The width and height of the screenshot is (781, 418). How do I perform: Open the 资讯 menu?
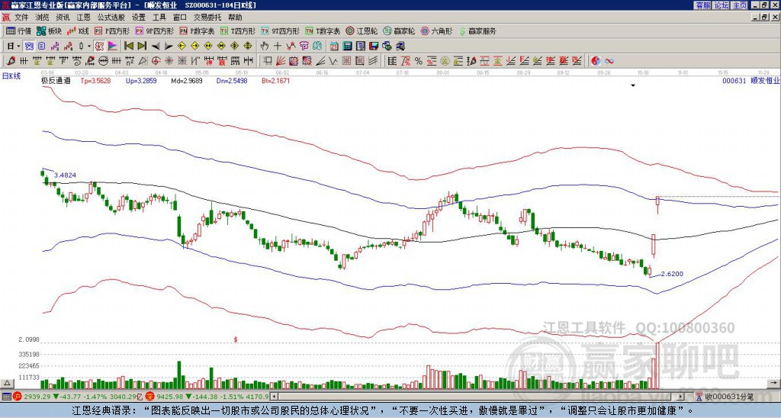[x=63, y=18]
